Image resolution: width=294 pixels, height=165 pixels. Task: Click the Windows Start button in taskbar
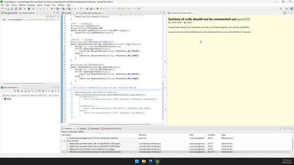pyautogui.click(x=137, y=161)
